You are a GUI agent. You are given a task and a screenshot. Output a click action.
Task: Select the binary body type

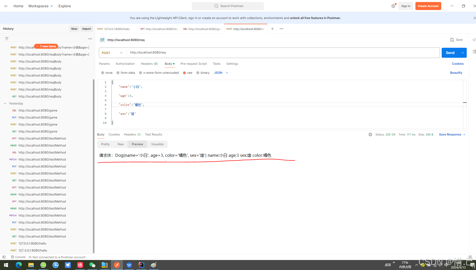198,73
